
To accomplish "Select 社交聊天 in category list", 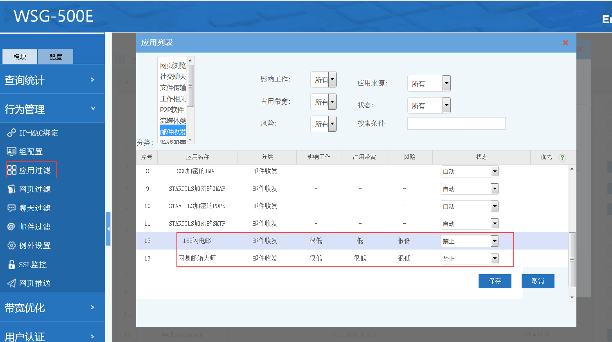I will pos(173,76).
